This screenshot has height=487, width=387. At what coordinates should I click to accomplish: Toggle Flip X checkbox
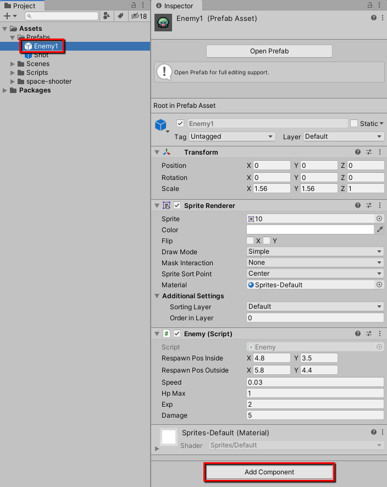tap(250, 240)
